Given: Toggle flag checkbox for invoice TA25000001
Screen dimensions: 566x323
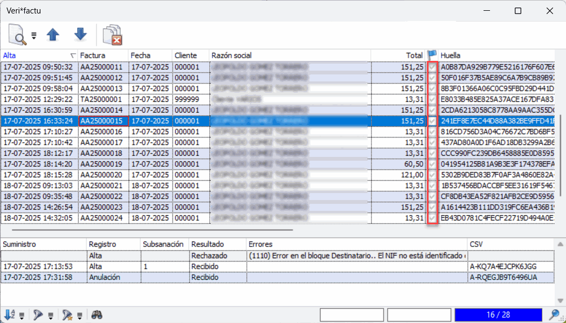Looking at the screenshot, I should (432, 100).
